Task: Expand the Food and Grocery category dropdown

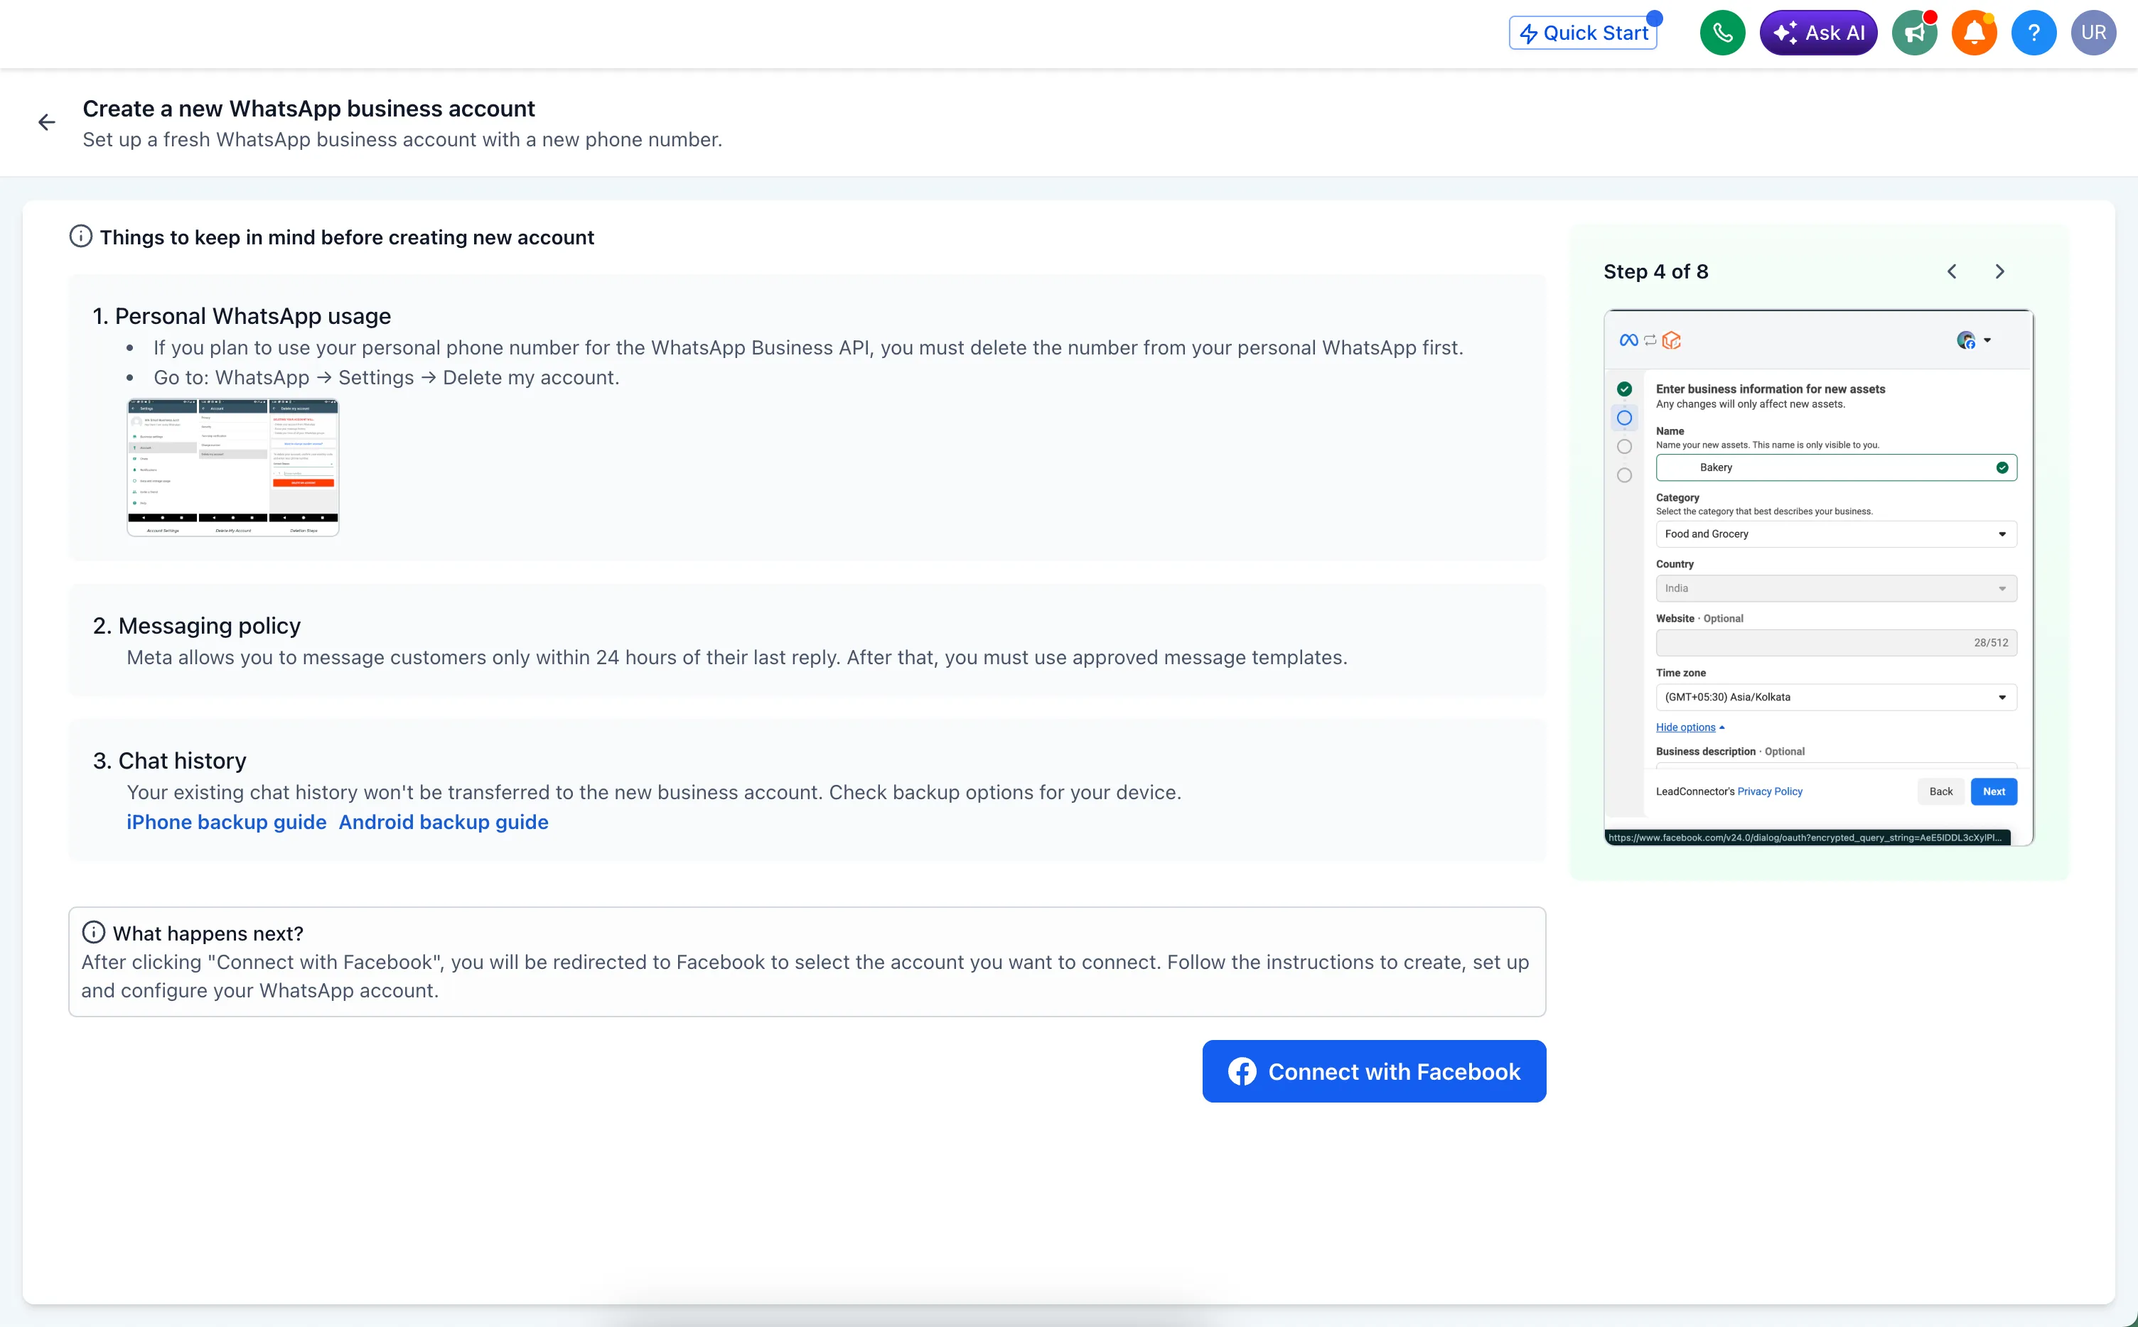Action: [x=1835, y=534]
